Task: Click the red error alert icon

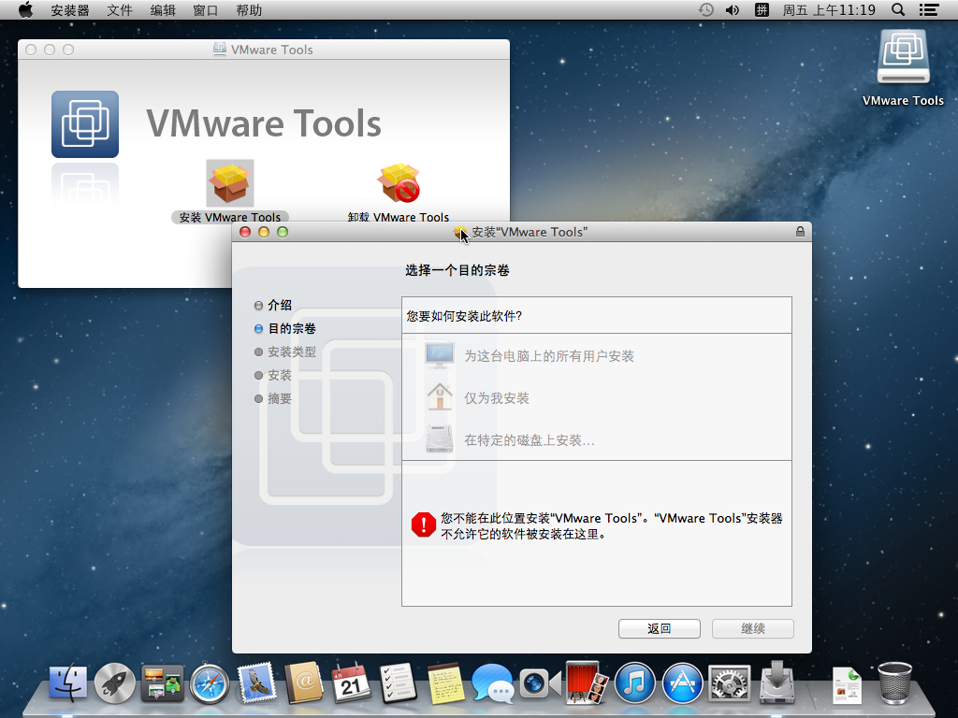Action: point(424,524)
